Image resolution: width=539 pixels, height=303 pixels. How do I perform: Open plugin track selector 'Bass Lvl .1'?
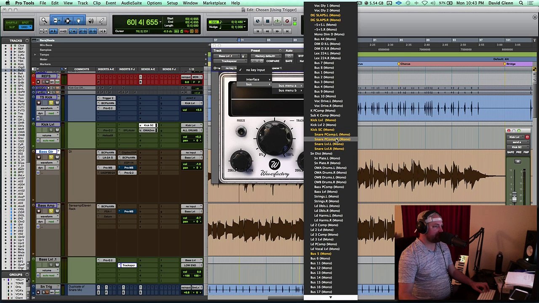click(227, 56)
